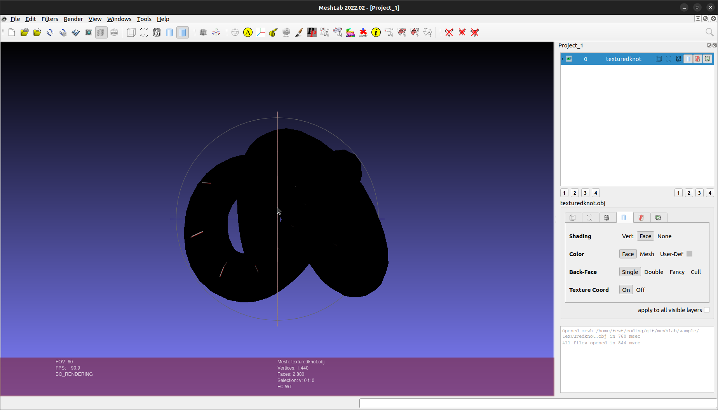Hide the texturedknot layer with its eye icon
This screenshot has height=410, width=718.
pyautogui.click(x=568, y=59)
